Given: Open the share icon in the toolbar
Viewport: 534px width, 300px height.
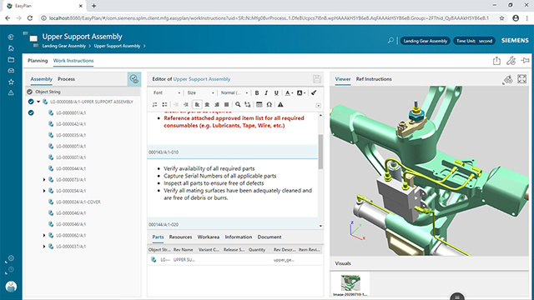Looking at the screenshot, I should [496, 61].
